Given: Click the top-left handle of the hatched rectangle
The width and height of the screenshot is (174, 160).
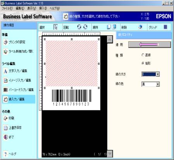Looking at the screenshot, I should pyautogui.click(x=45, y=39).
